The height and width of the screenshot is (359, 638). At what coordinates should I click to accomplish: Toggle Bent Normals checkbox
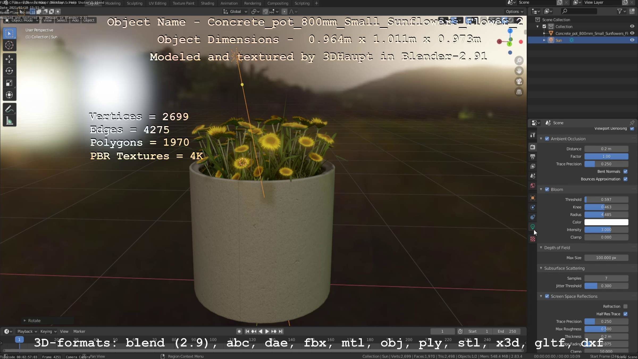[x=626, y=172]
